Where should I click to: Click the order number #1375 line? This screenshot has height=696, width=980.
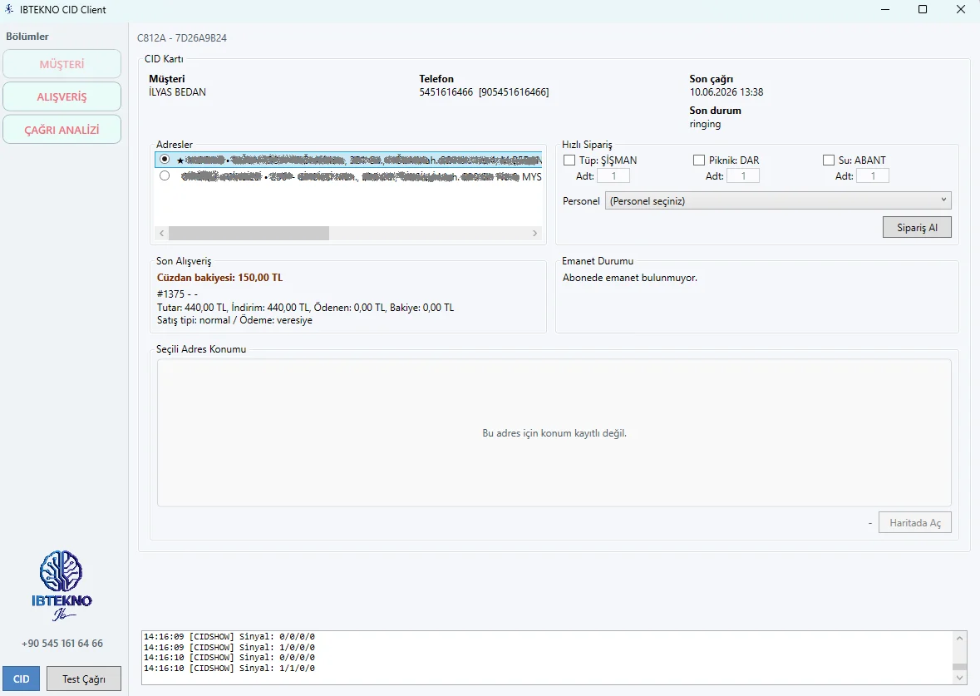(178, 294)
